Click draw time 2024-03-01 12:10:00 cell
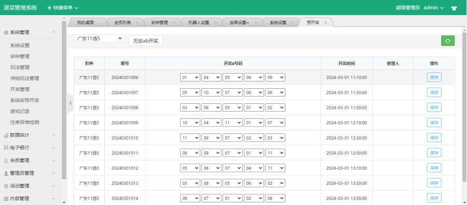The width and height of the screenshot is (467, 205). (347, 123)
